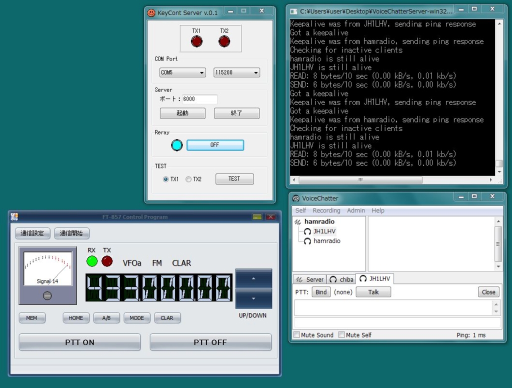Open the Admin menu
The height and width of the screenshot is (388, 512).
(x=356, y=210)
